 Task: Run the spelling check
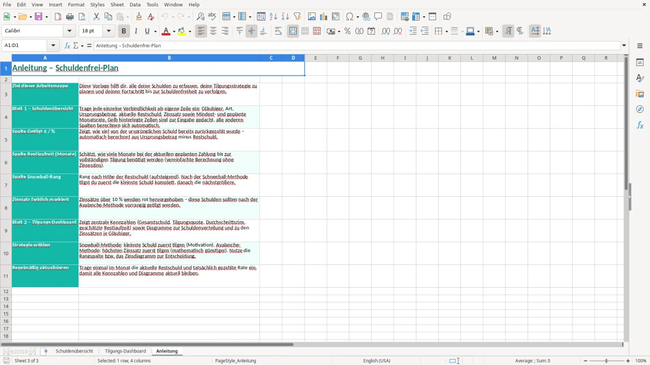[212, 17]
